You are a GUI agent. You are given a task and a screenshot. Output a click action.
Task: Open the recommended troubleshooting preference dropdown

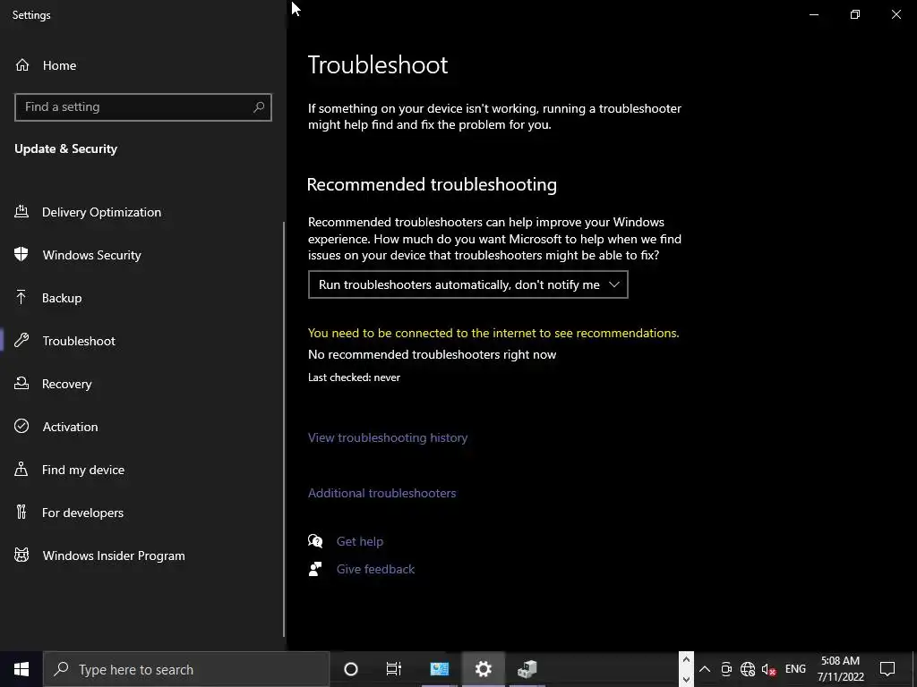click(x=467, y=284)
